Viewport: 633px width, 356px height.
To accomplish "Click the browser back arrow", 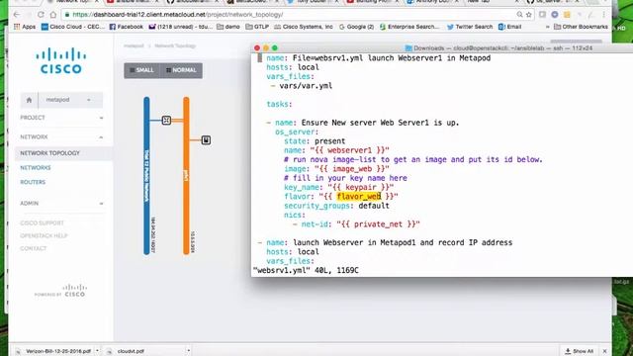I will pyautogui.click(x=17, y=15).
